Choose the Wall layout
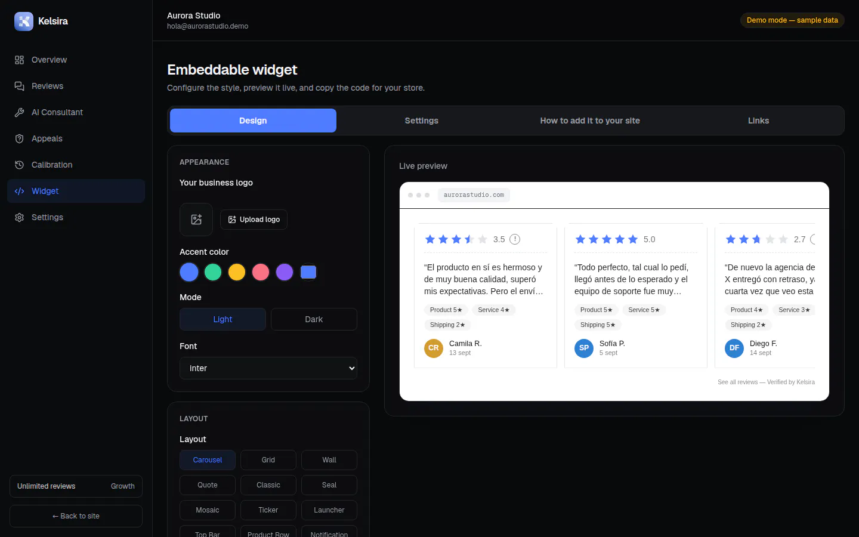 [329, 460]
